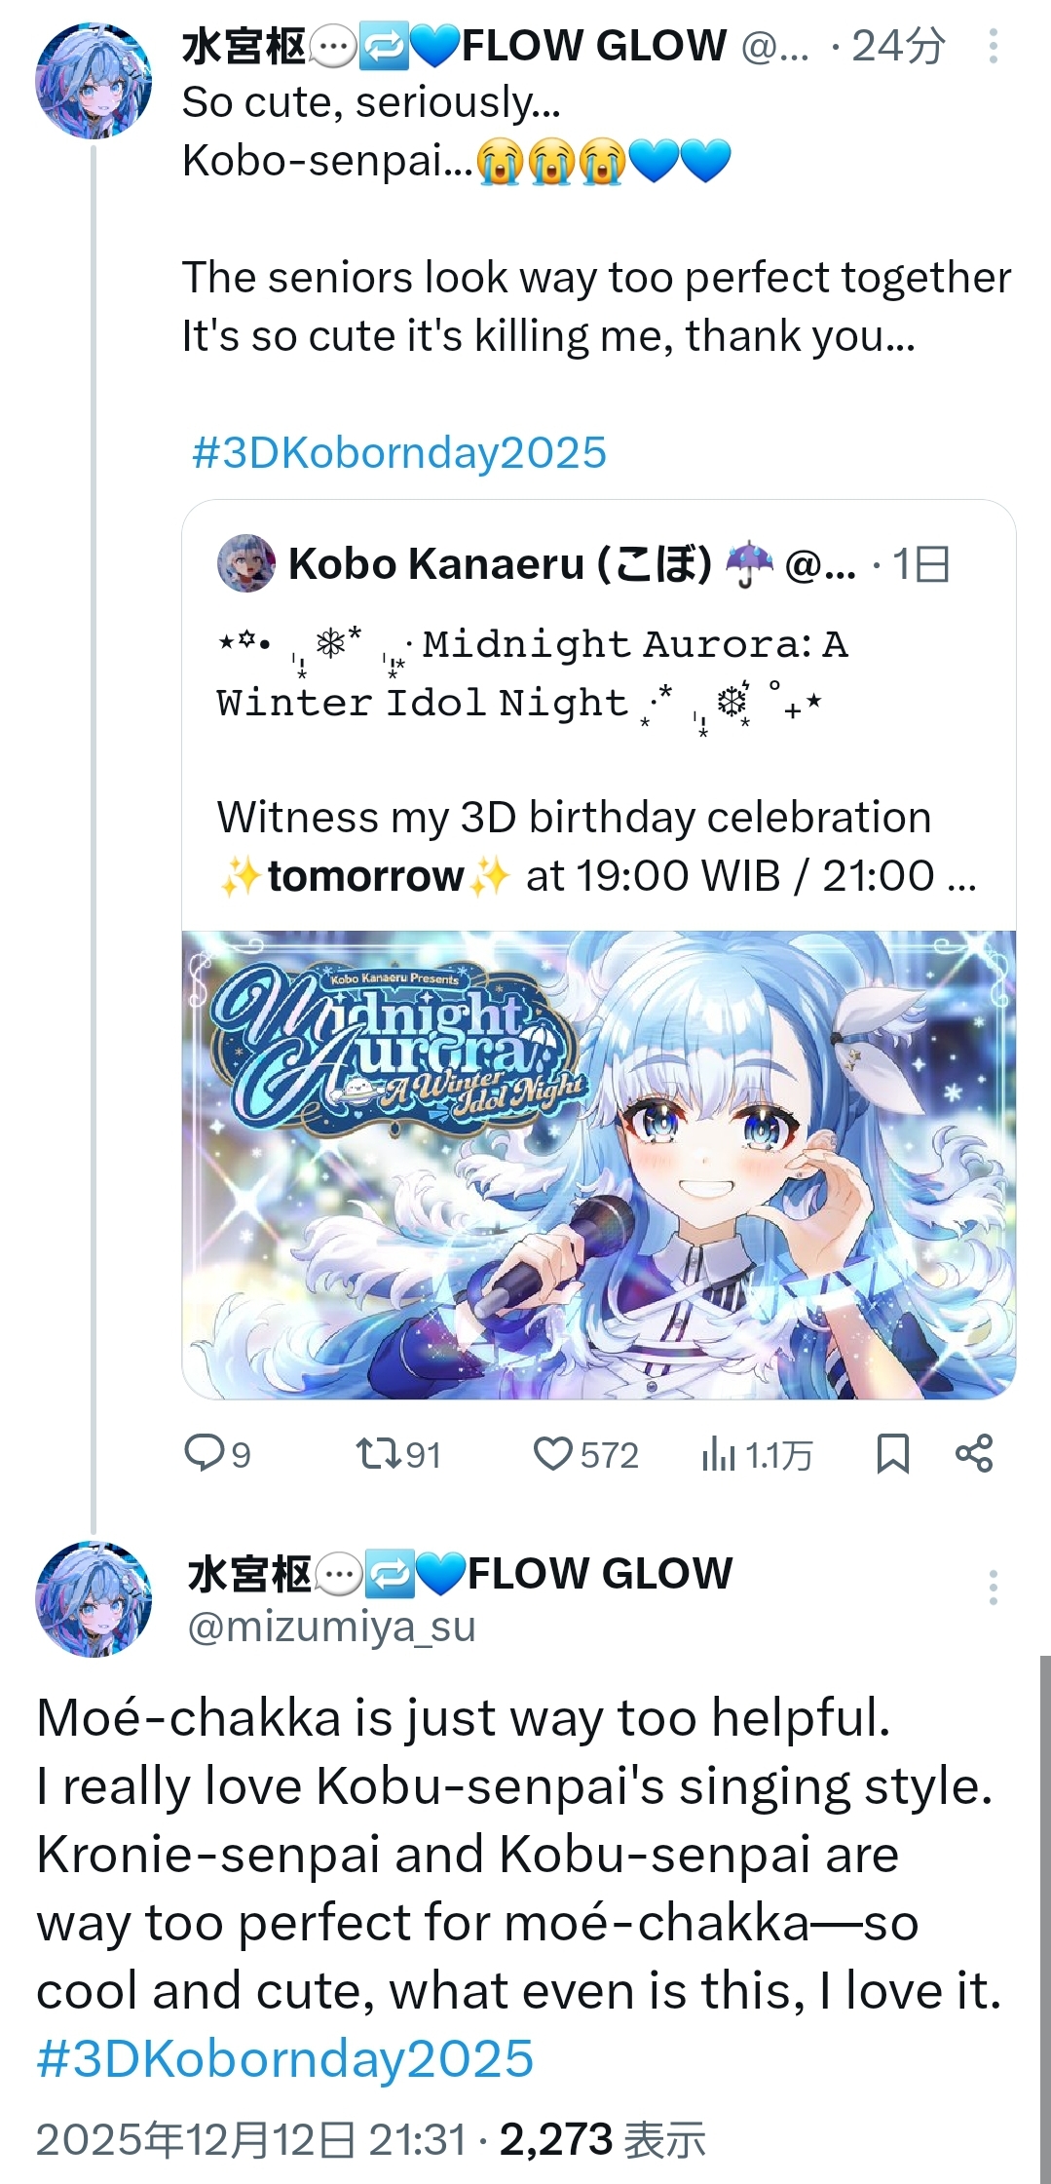The height and width of the screenshot is (2184, 1051).
Task: Open the Midnight Aurora banner image
Action: pos(599,1165)
